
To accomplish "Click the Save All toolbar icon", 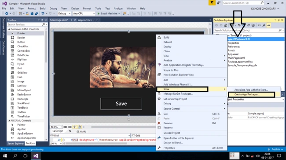I will [37, 14].
